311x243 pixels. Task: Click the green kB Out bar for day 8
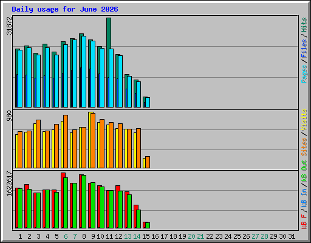coord(84,202)
